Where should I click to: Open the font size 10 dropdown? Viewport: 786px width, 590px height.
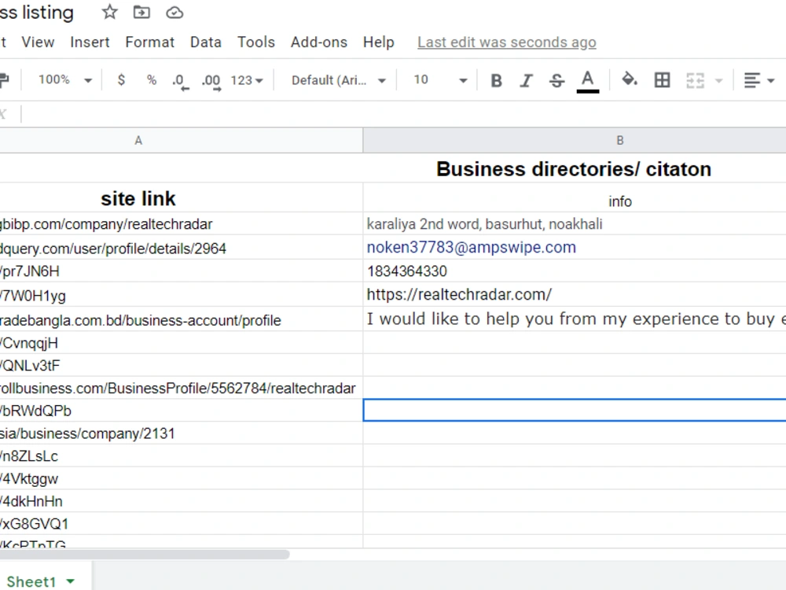(x=440, y=79)
